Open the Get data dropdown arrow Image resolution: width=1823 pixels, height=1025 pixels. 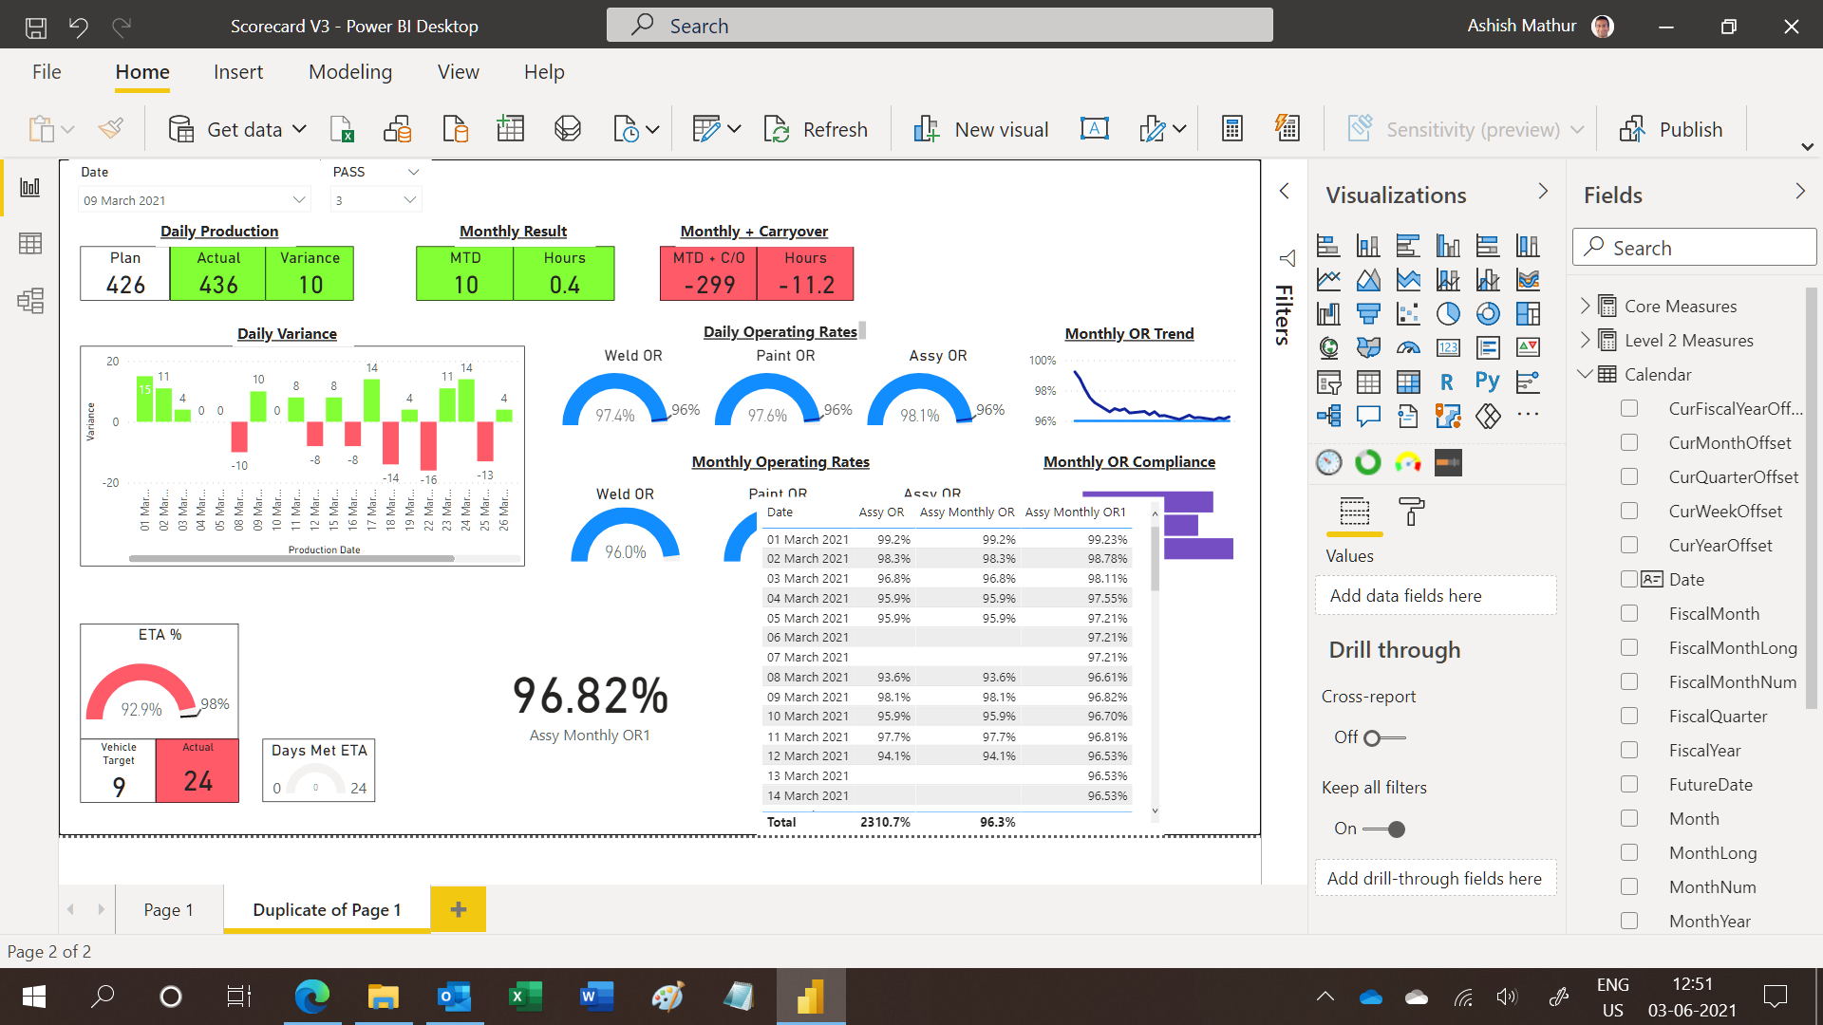pos(299,129)
